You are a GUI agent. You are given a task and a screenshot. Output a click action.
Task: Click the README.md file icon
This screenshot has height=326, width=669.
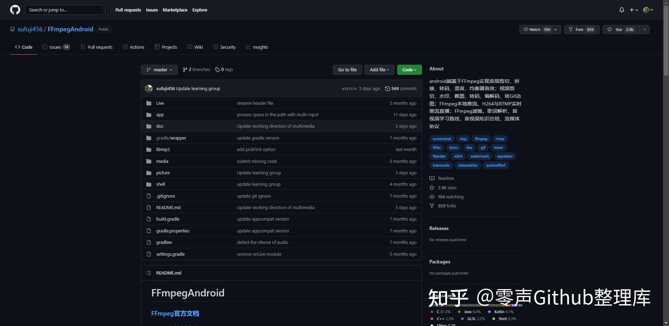click(149, 207)
